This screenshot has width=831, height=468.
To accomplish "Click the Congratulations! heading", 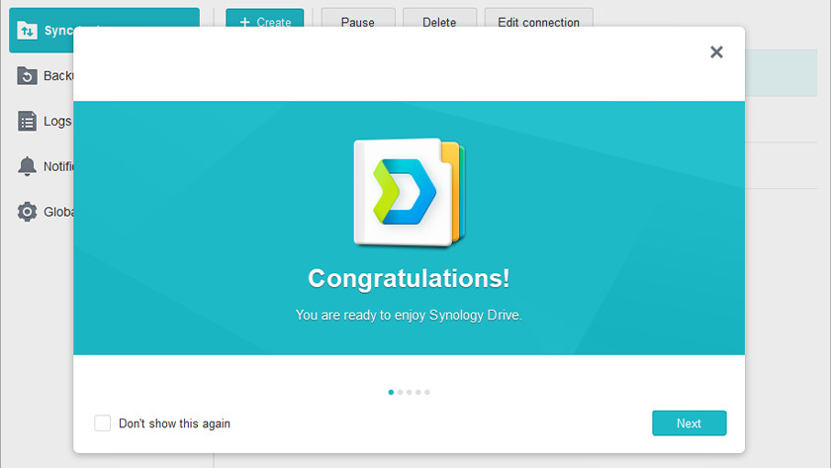I will tap(409, 279).
